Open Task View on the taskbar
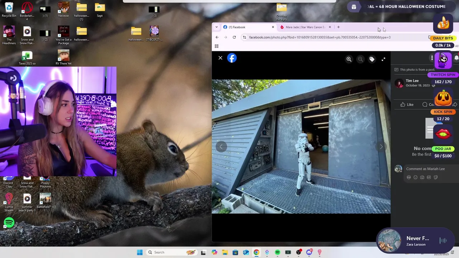The width and height of the screenshot is (459, 258). pyautogui.click(x=203, y=252)
